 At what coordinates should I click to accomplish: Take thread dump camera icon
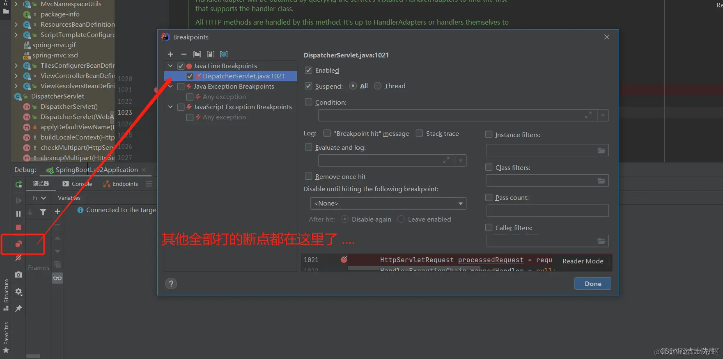(x=18, y=274)
